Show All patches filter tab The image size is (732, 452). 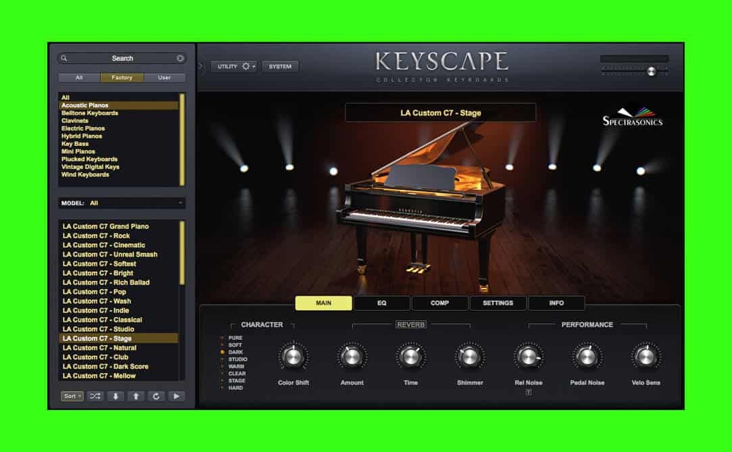pyautogui.click(x=79, y=78)
